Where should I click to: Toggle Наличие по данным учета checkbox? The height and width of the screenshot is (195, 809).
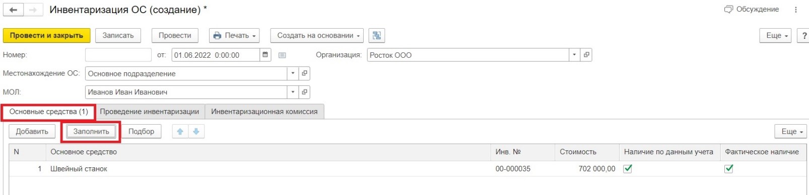coord(628,169)
